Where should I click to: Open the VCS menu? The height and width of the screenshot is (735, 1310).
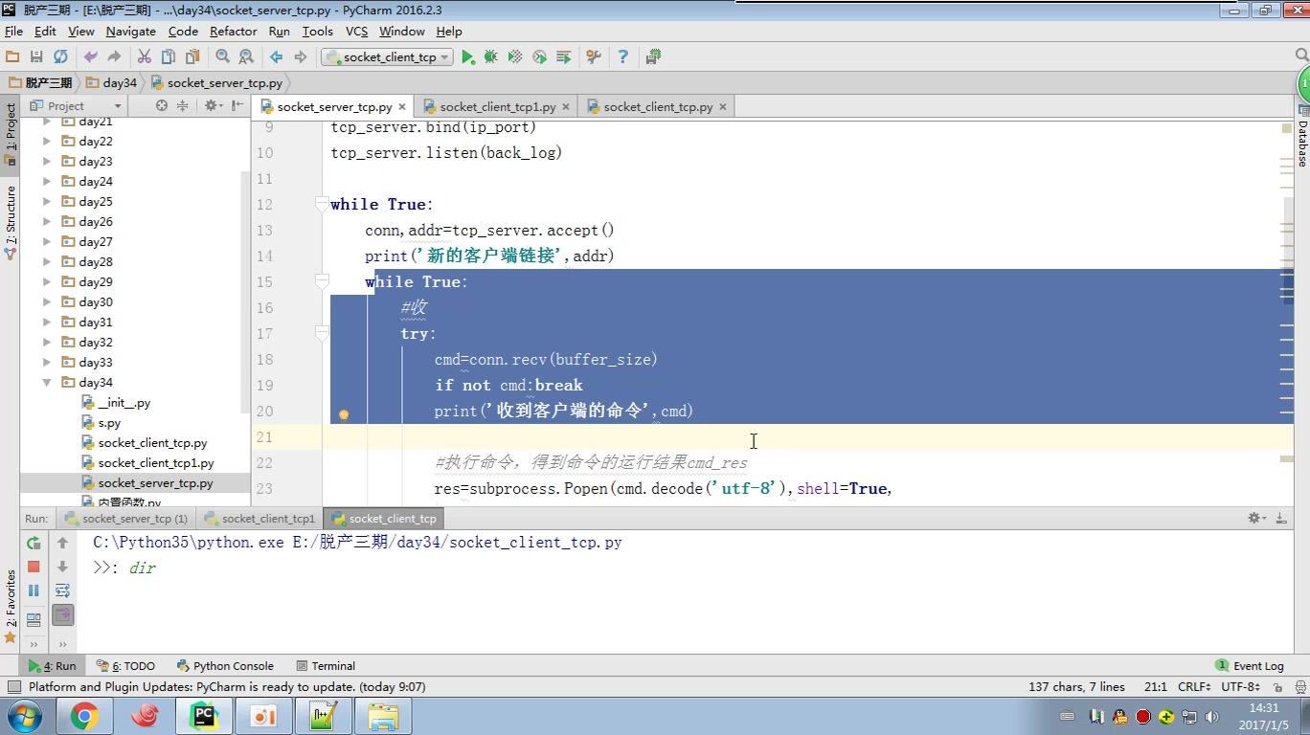tap(355, 32)
